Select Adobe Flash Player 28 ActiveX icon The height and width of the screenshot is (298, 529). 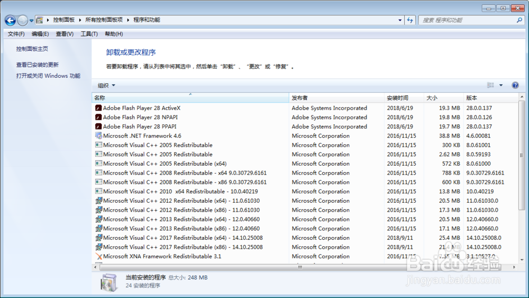click(98, 108)
